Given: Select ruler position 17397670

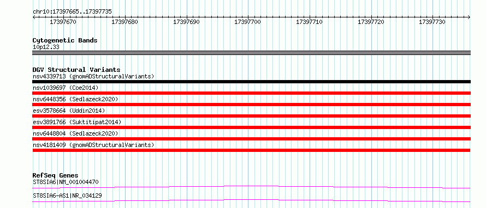Looking at the screenshot, I should pos(63,22).
